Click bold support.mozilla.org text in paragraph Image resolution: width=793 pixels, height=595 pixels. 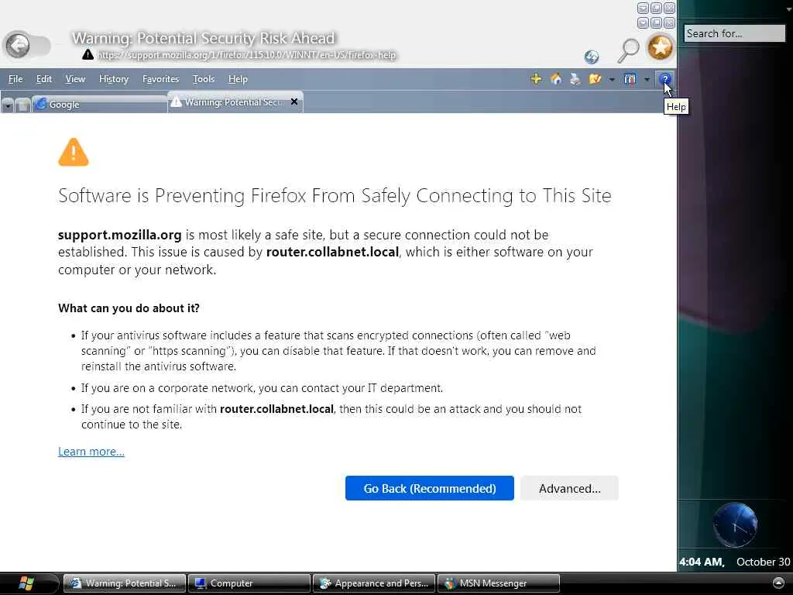(x=120, y=235)
